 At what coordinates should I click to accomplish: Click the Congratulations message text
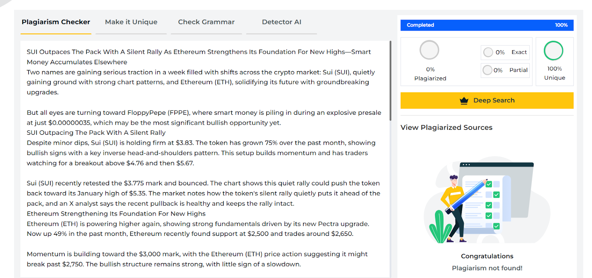487,256
